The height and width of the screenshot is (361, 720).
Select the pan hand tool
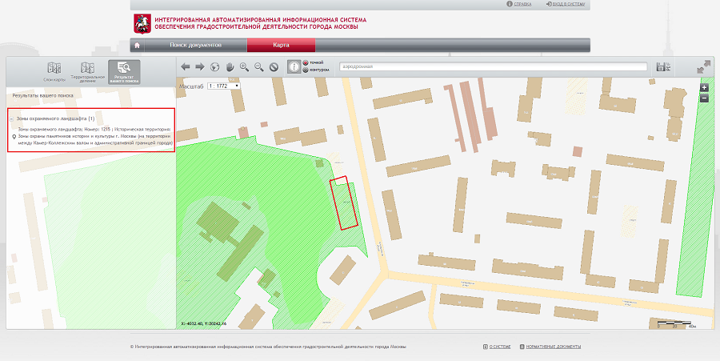click(x=230, y=67)
